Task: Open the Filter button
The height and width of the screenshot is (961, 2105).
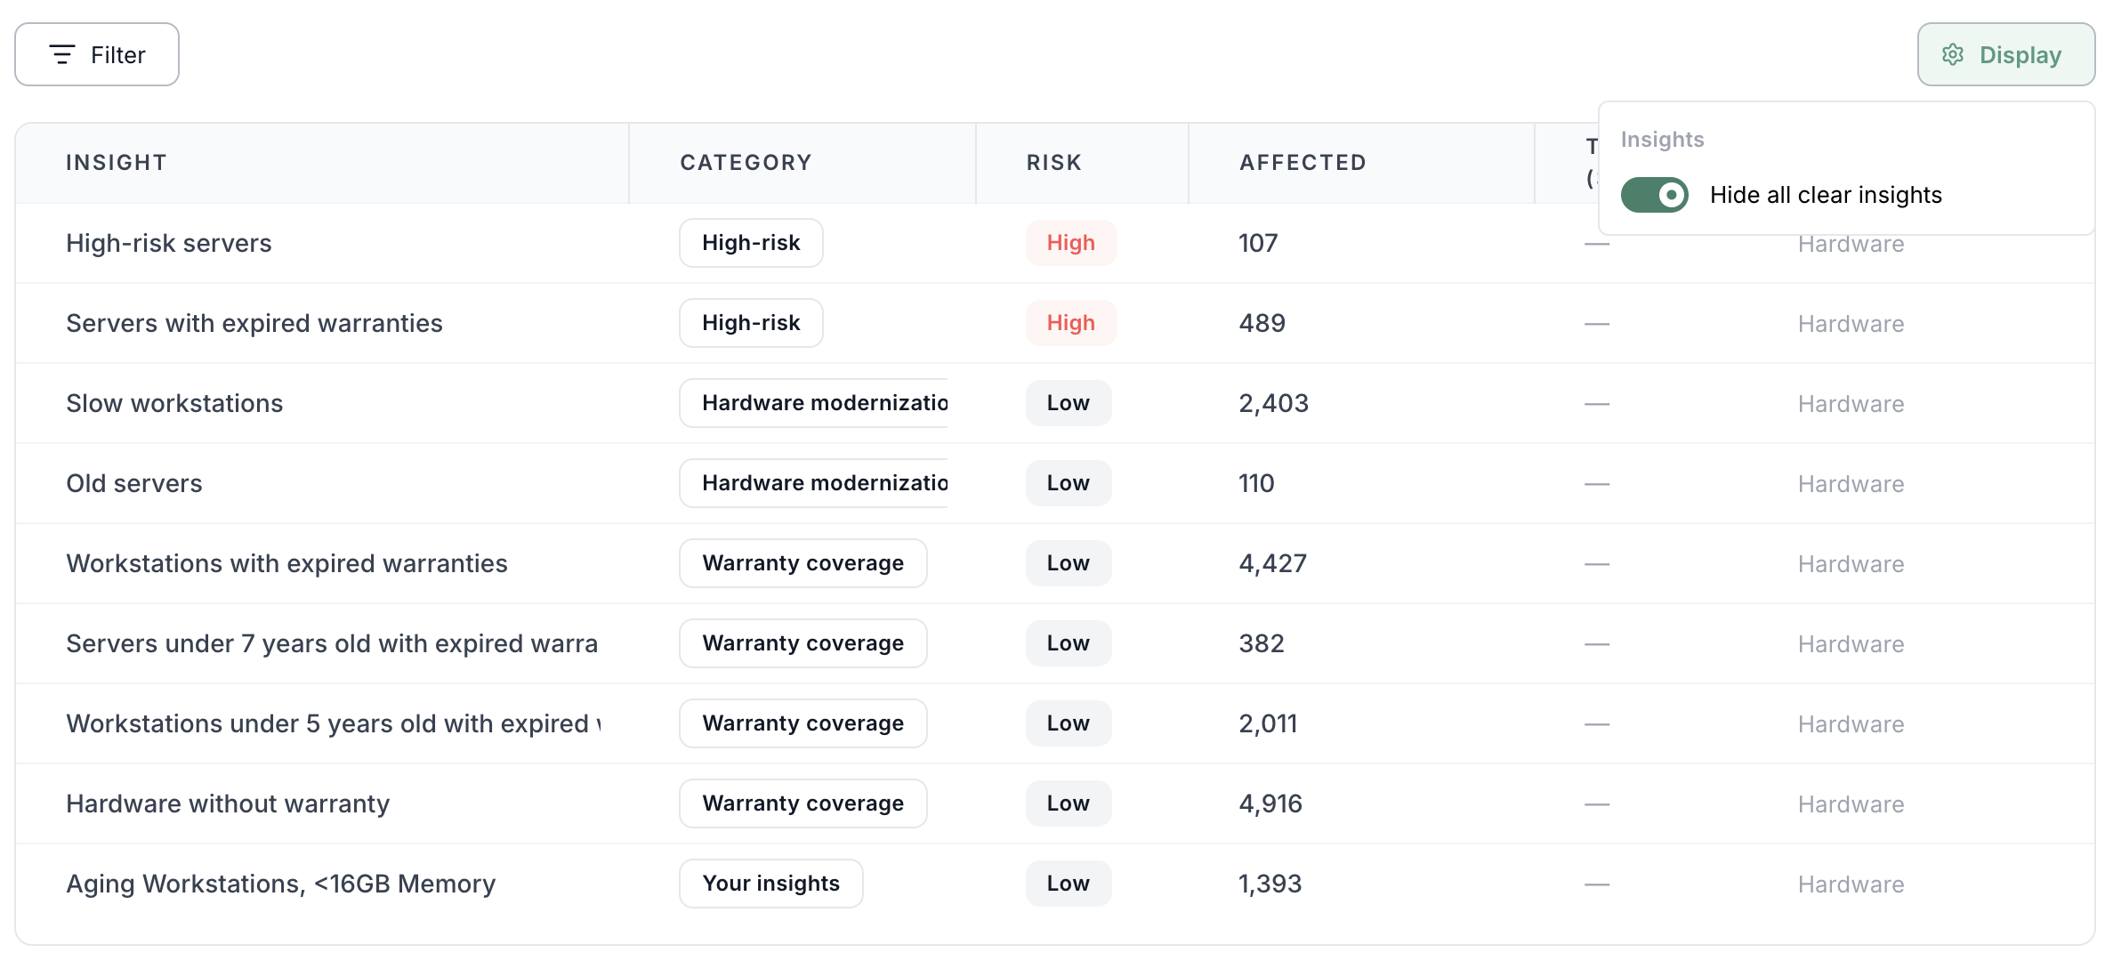Action: coord(97,54)
